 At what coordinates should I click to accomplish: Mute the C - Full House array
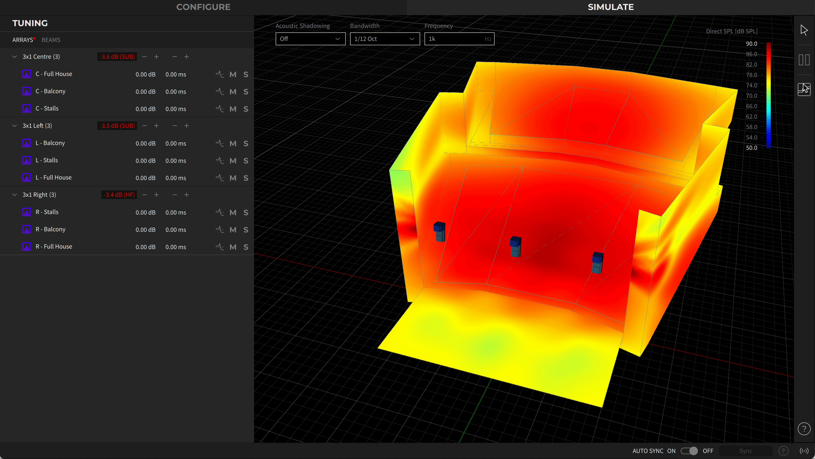(233, 74)
